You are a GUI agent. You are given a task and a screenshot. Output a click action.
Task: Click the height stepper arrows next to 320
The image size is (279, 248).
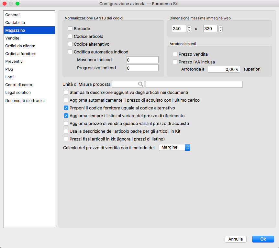(220, 29)
